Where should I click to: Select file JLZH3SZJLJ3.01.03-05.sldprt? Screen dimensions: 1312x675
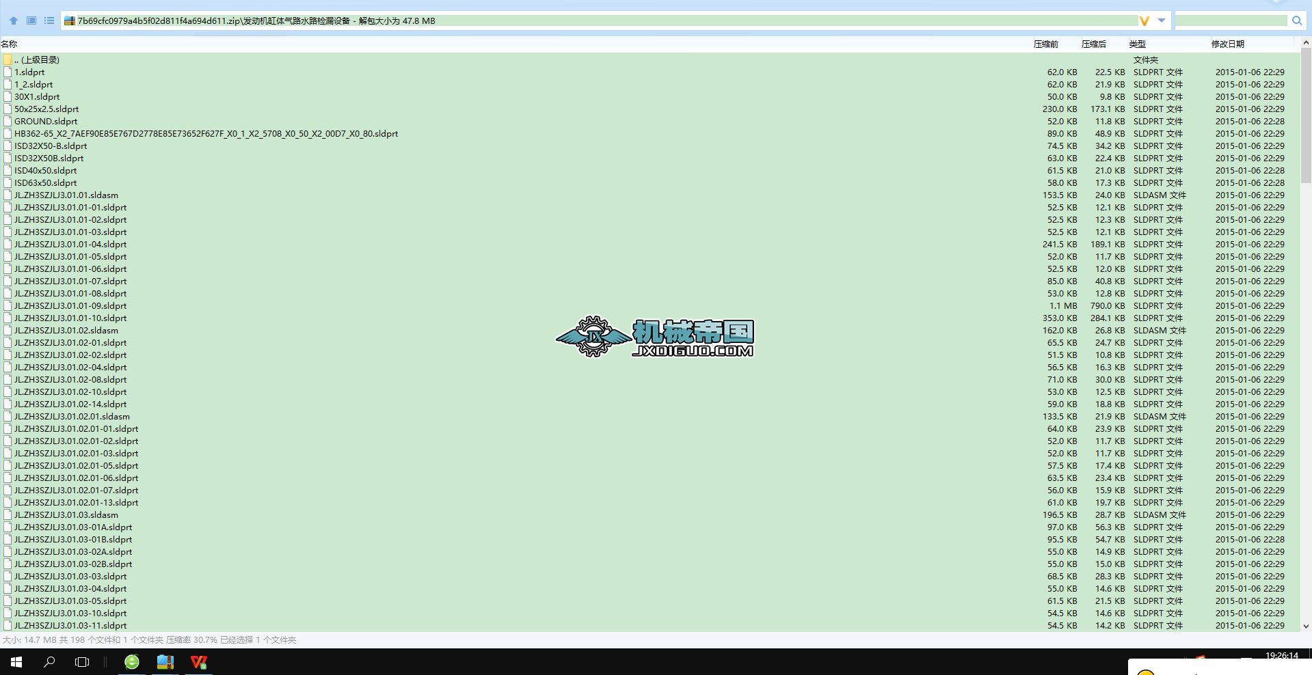(70, 601)
